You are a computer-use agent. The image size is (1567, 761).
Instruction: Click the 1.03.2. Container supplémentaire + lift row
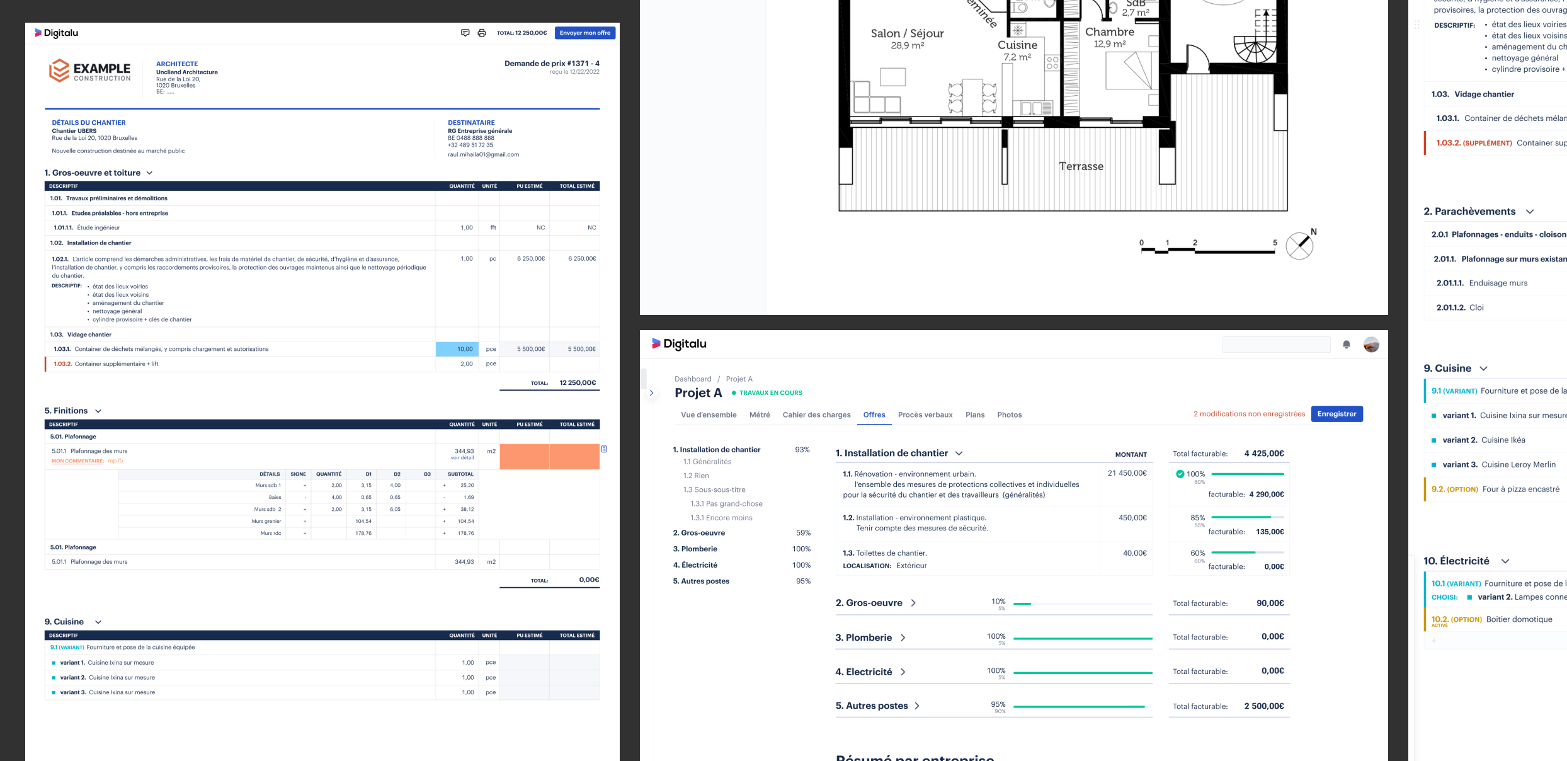(x=322, y=364)
